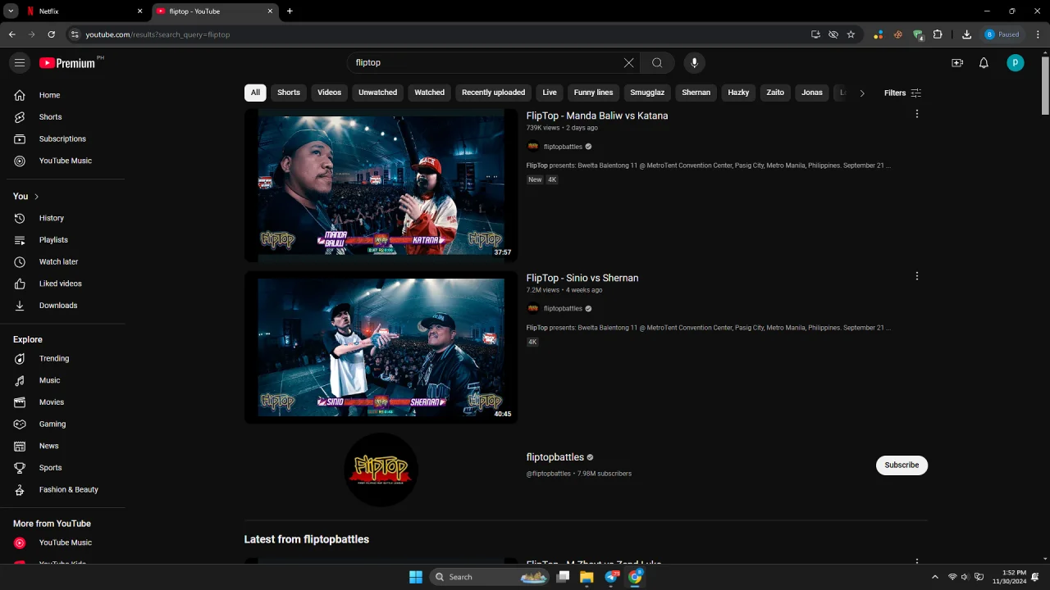
Task: Open Windows Start menu
Action: tap(416, 577)
